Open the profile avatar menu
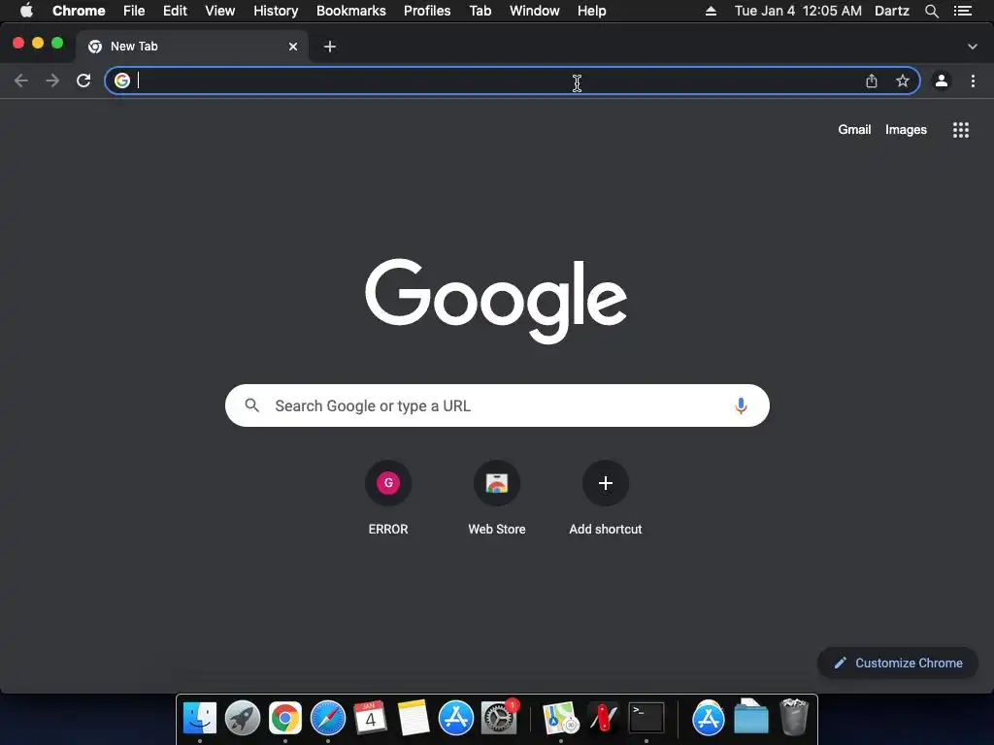This screenshot has width=994, height=745. click(x=942, y=81)
